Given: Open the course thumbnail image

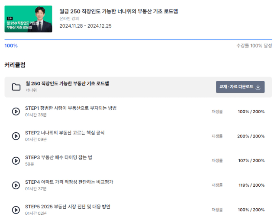Looking at the screenshot, I should click(x=28, y=19).
